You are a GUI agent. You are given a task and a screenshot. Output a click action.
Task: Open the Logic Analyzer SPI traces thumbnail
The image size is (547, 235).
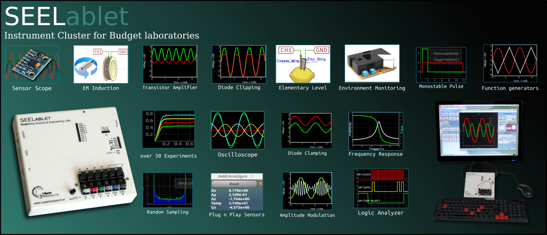[380, 188]
